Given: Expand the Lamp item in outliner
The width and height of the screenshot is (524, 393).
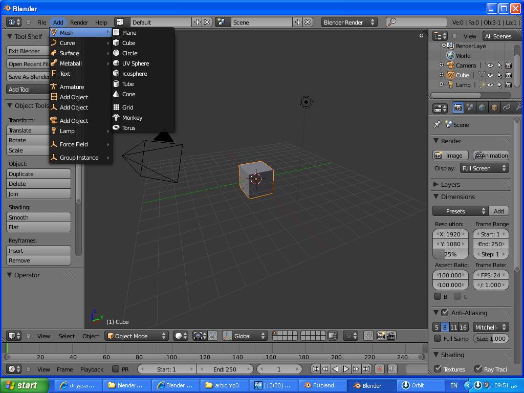Looking at the screenshot, I should pos(441,84).
